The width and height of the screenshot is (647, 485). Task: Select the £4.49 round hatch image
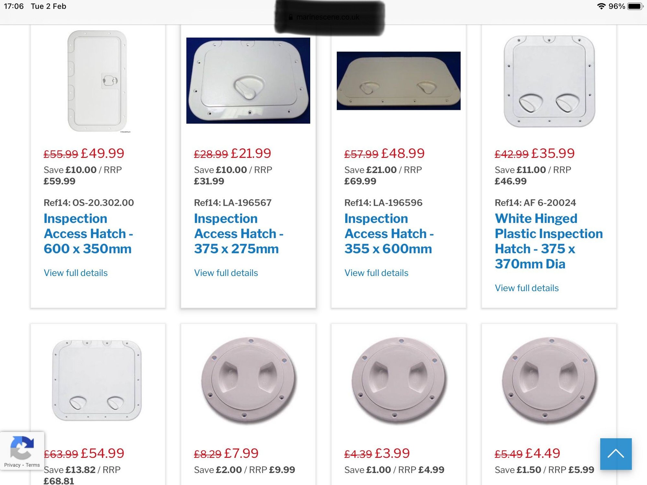point(549,380)
